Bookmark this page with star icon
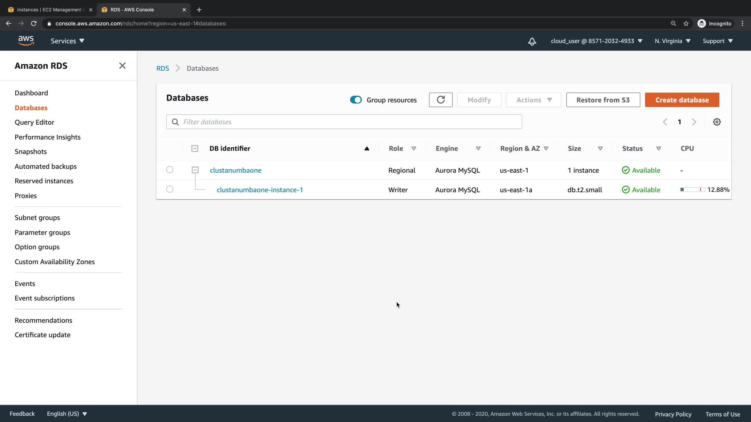Viewport: 751px width, 422px height. click(686, 23)
